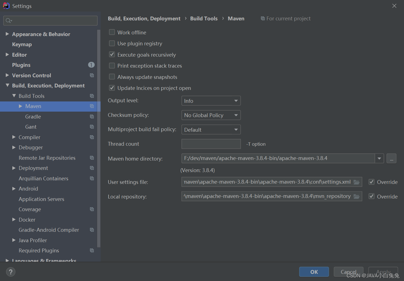
Task: Click the Local repository path field
Action: (x=272, y=196)
